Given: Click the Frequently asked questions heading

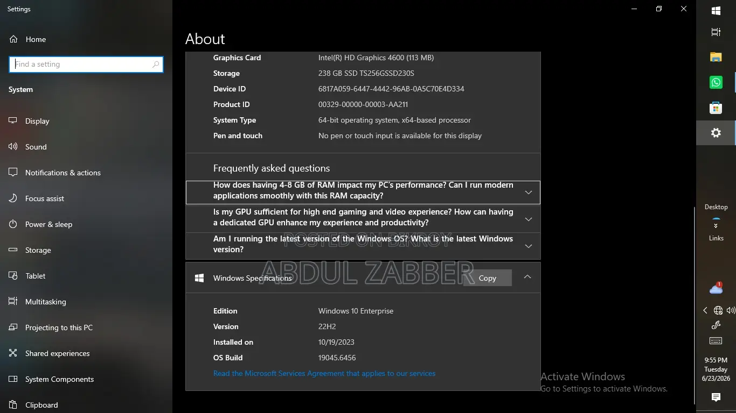Looking at the screenshot, I should coord(272,168).
